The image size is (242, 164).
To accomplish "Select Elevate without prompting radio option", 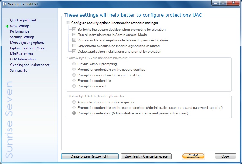I will pyautogui.click(x=74, y=64).
